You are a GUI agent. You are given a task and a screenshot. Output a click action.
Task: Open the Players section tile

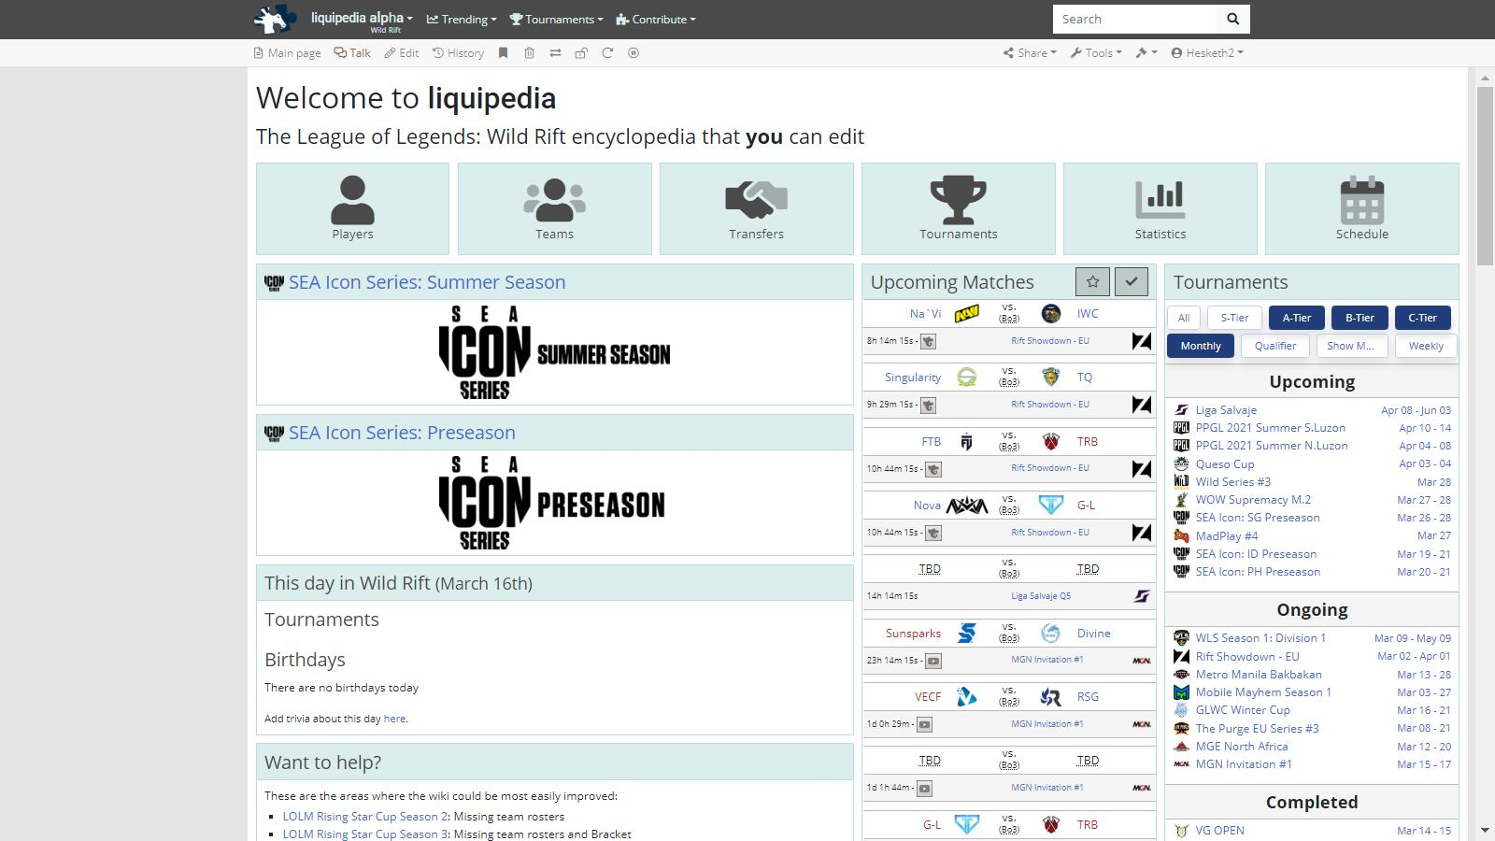tap(352, 208)
